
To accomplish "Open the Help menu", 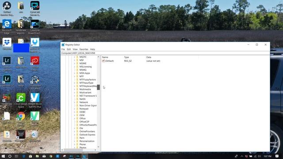I will pos(92,49).
